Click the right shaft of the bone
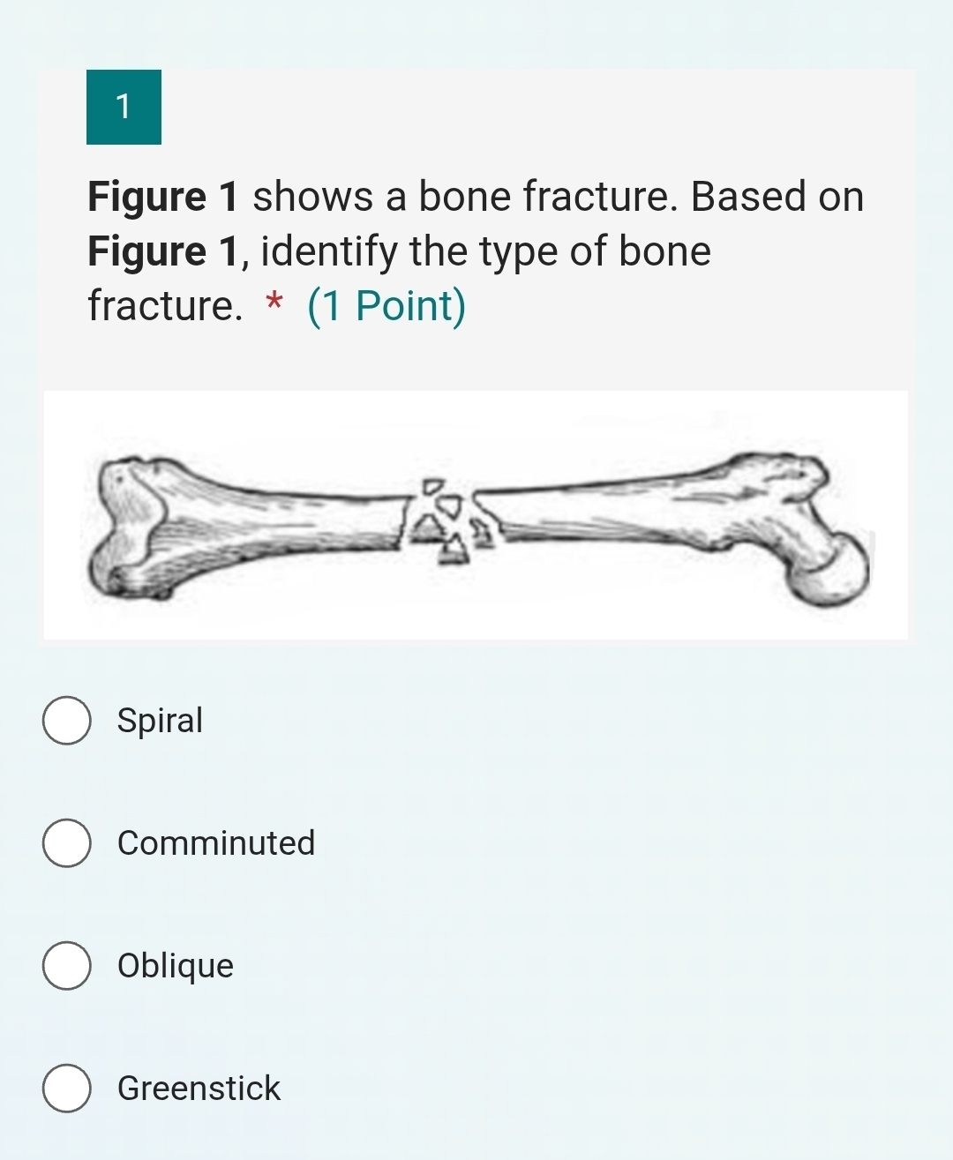This screenshot has width=953, height=1160. [x=600, y=512]
